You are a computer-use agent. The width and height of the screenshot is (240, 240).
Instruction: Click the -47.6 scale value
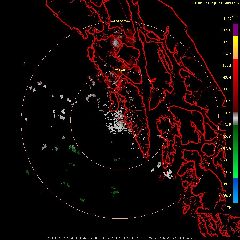226,149
